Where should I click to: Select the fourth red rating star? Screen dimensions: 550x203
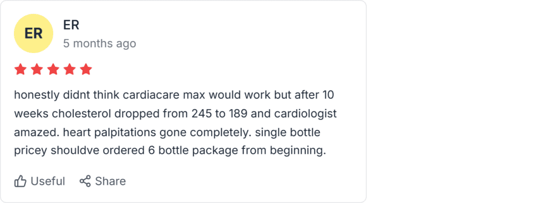tap(69, 69)
